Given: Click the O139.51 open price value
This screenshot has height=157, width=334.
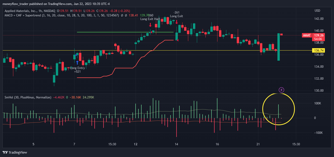Looking at the screenshot, I should click(63, 11).
